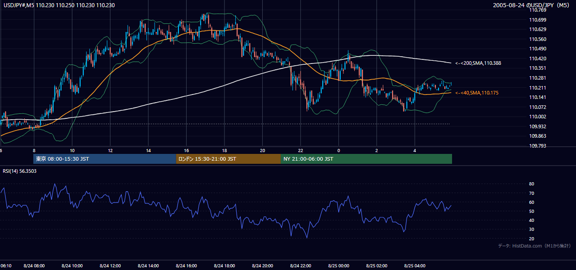Image resolution: width=576 pixels, height=270 pixels.
Task: Click the HistData.com data source credit
Action: pyautogui.click(x=535, y=246)
